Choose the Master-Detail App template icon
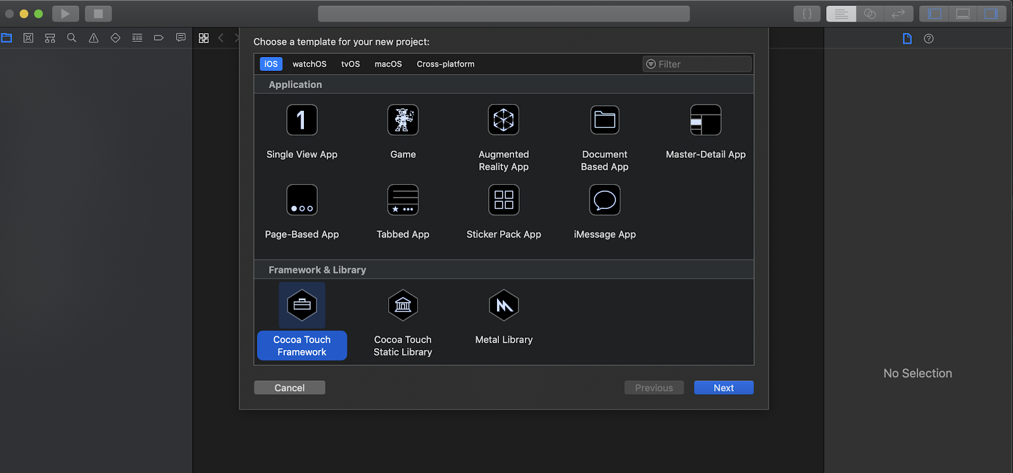The image size is (1013, 473). 706,120
